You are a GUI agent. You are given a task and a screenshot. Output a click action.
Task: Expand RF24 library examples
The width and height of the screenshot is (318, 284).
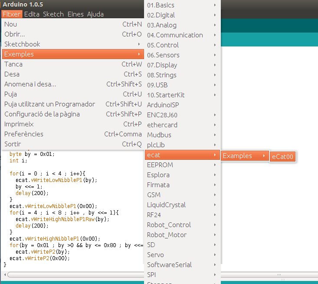tap(182, 215)
